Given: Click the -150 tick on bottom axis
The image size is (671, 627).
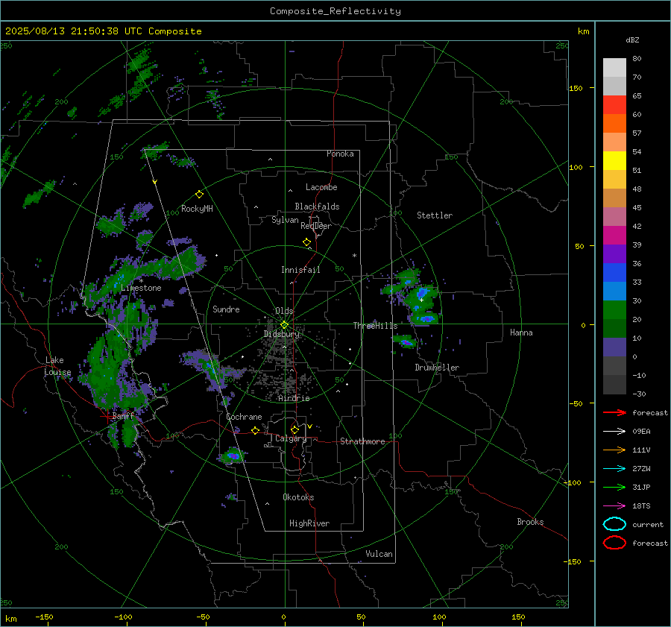Looking at the screenshot, I should [44, 617].
